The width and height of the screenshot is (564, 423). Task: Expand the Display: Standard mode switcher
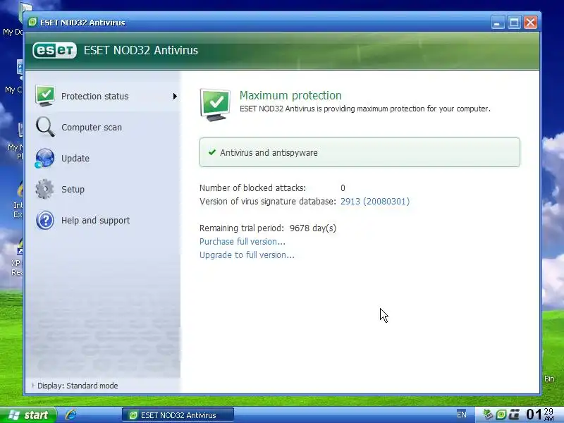[75, 385]
